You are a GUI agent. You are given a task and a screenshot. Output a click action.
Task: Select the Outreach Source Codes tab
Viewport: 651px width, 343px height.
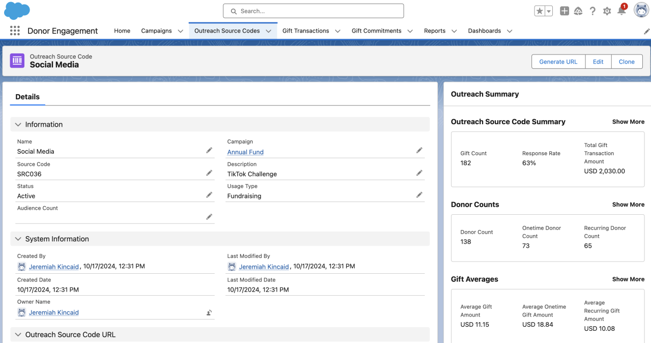[227, 31]
